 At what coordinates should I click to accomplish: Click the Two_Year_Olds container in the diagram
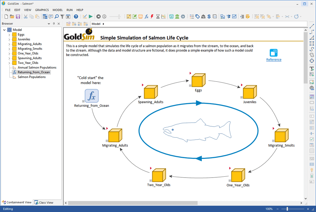pyautogui.click(x=159, y=175)
